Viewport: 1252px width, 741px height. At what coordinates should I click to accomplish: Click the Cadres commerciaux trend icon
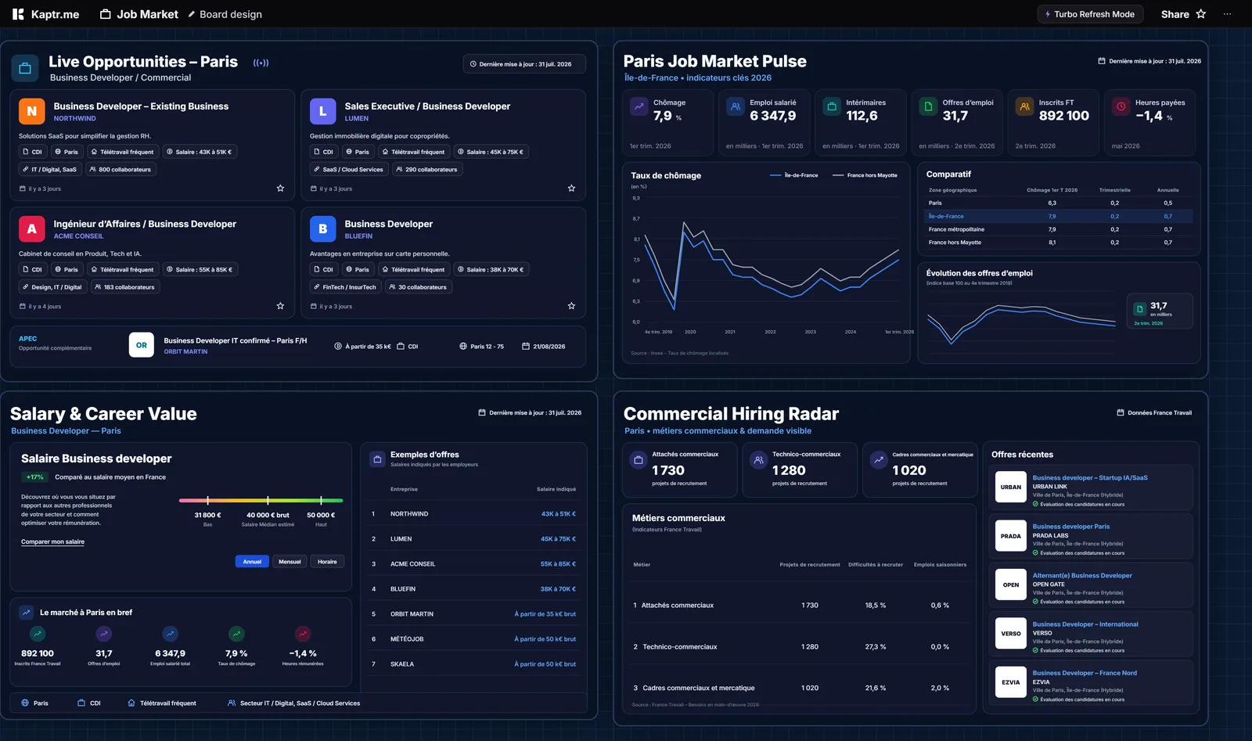(x=879, y=460)
